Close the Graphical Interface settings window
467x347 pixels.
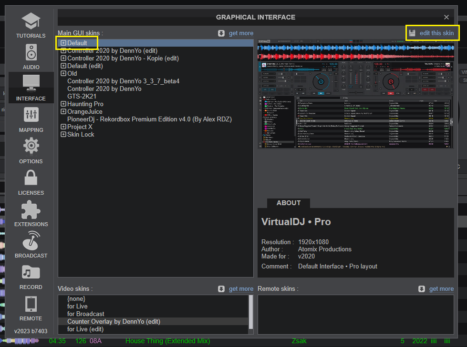click(446, 17)
